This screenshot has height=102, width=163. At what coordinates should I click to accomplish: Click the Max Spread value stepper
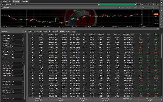pyautogui.click(x=23, y=82)
